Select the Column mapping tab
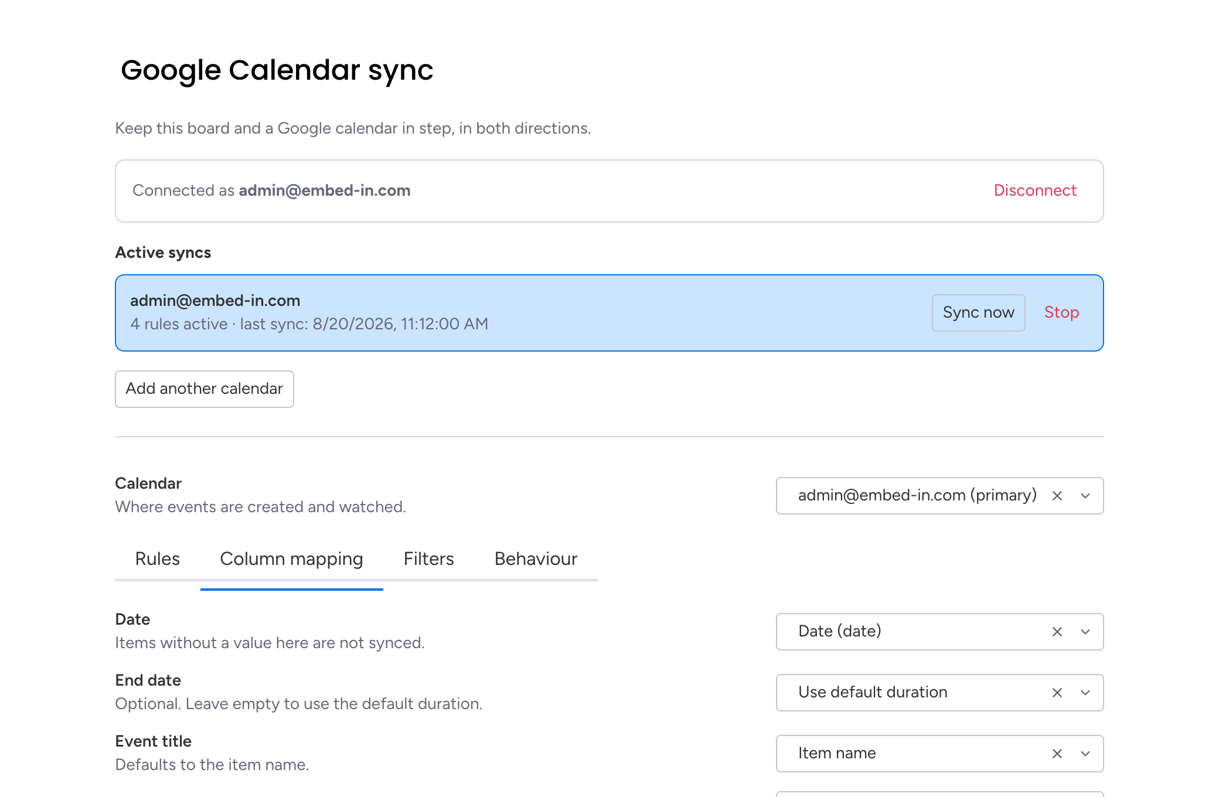The width and height of the screenshot is (1219, 797). point(292,559)
